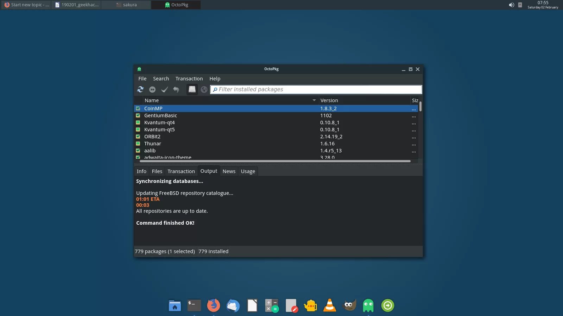
Task: Select the Kvantum-qt4 package row
Action: [x=276, y=123]
